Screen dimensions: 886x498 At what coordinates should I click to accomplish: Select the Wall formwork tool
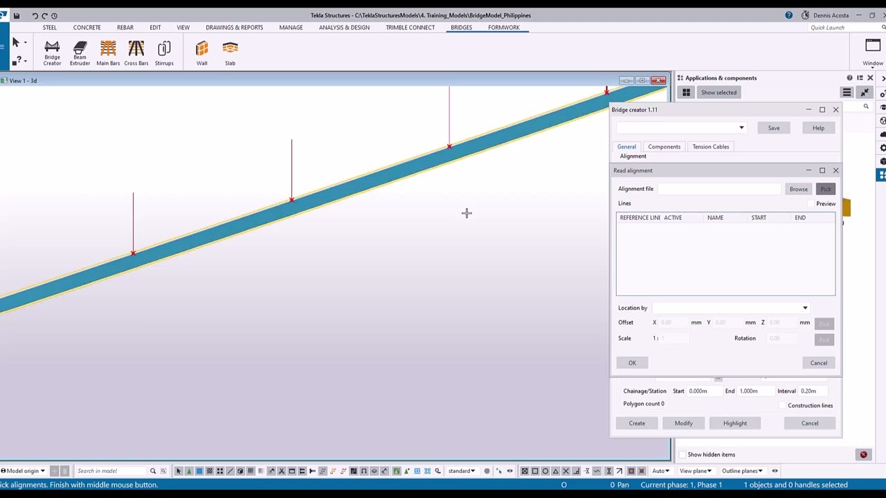(201, 53)
